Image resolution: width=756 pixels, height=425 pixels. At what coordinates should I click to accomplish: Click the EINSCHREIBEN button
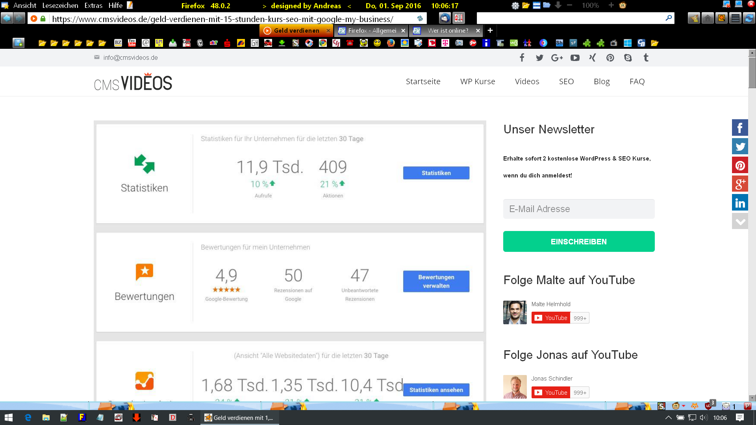[x=578, y=242]
